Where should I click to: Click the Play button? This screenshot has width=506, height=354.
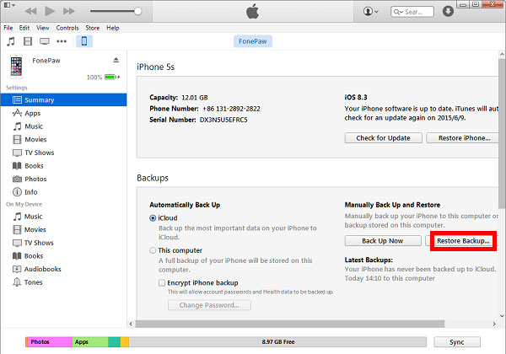[x=50, y=11]
